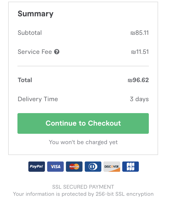Click the Delivery Time label
The width and height of the screenshot is (169, 205).
38,99
